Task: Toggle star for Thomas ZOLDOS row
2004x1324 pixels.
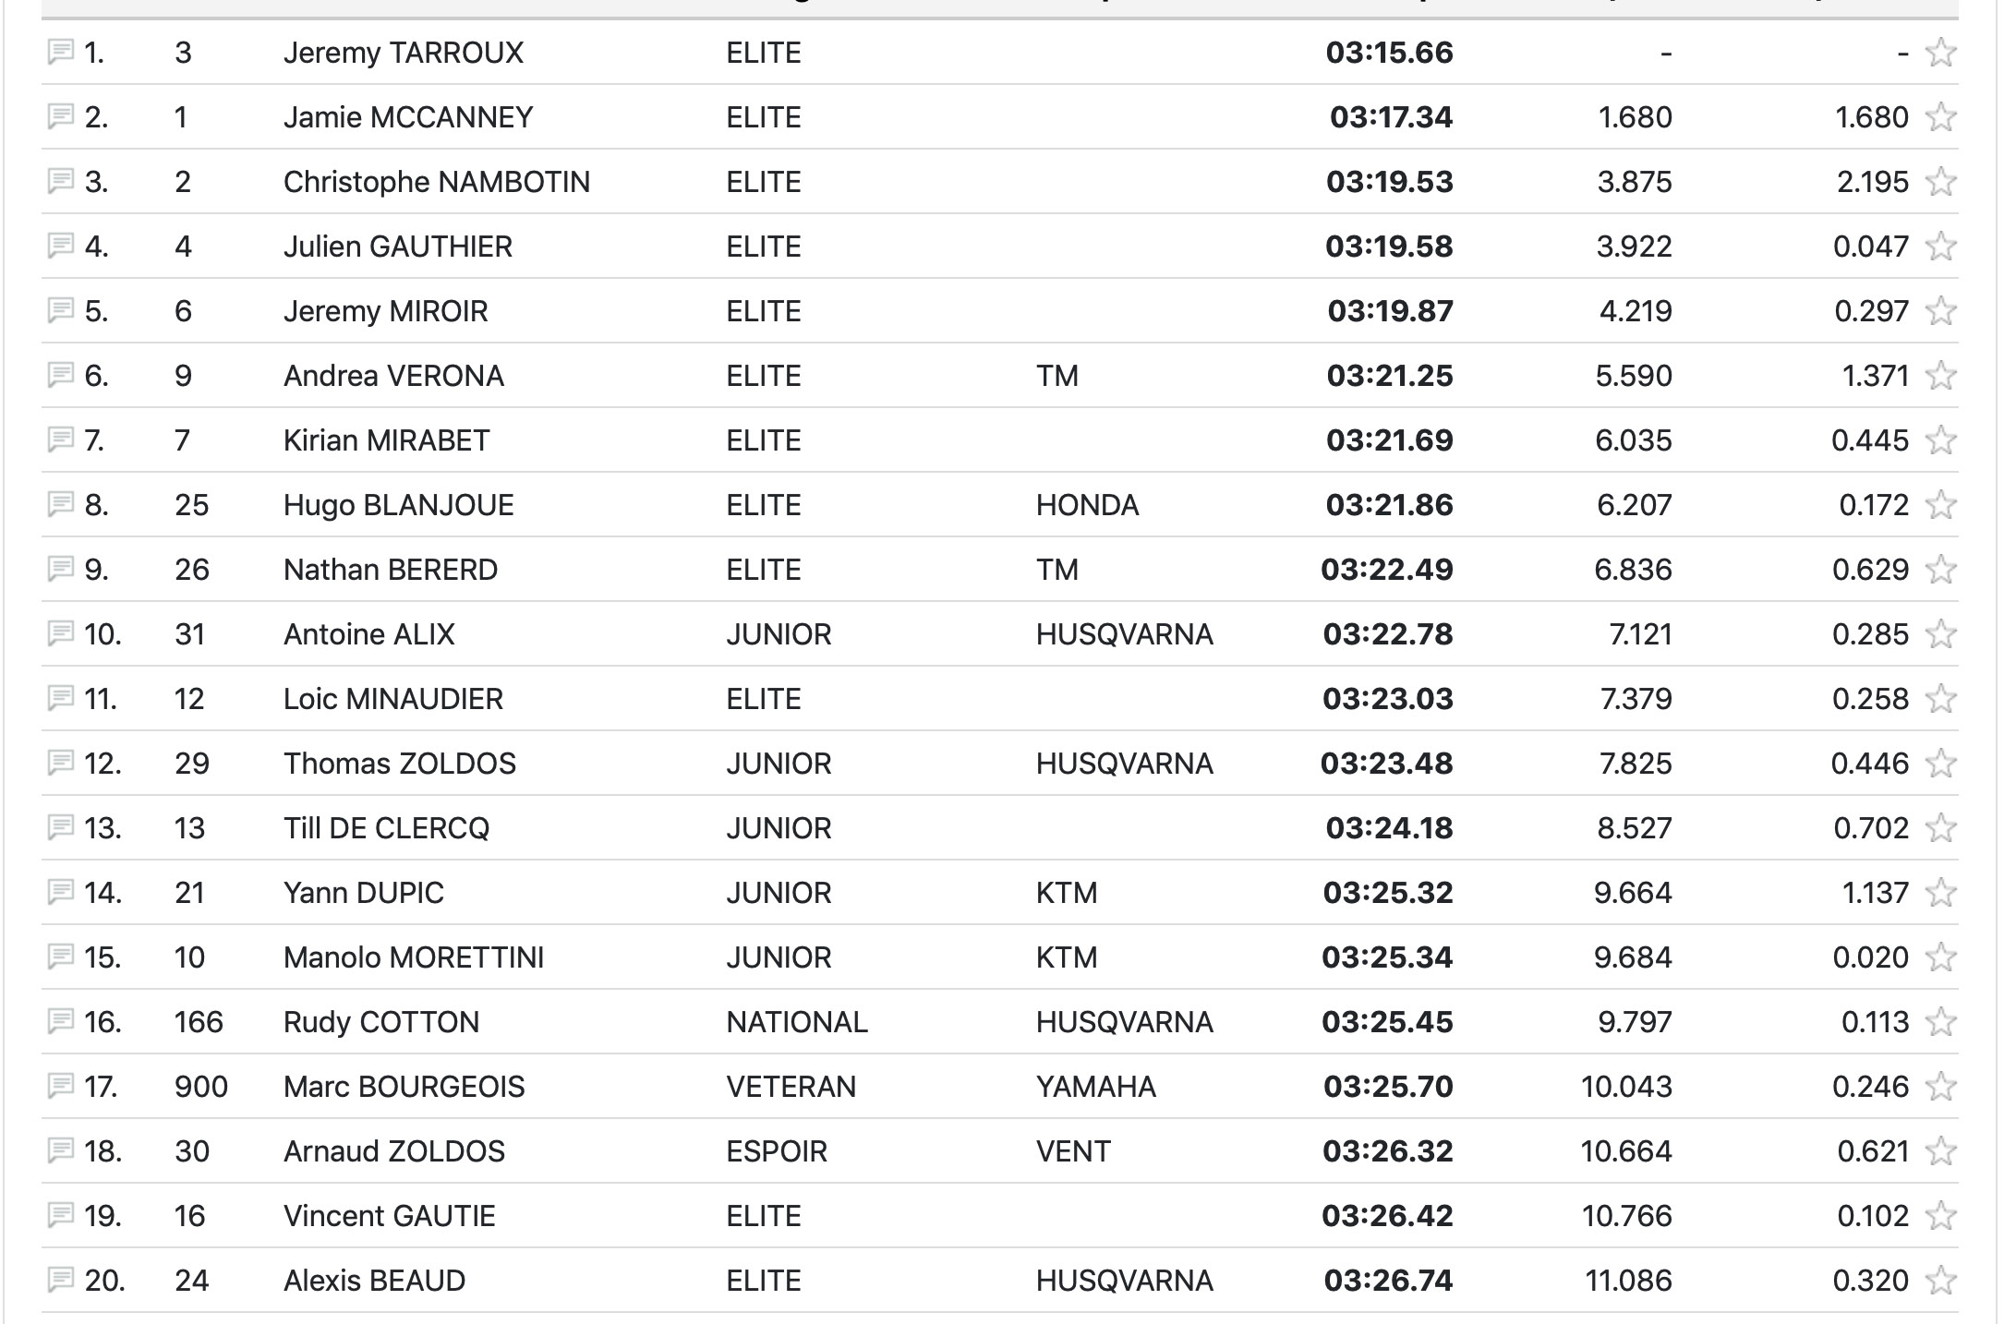Action: [1940, 764]
